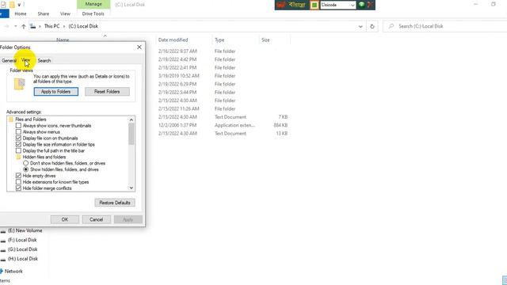The width and height of the screenshot is (507, 285).
Task: Sort by the Size column header
Action: tap(265, 40)
